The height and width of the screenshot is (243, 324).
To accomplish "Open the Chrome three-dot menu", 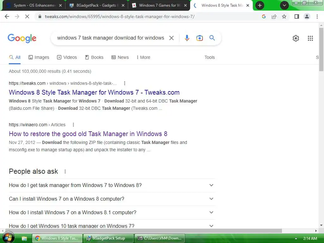I will tap(317, 16).
